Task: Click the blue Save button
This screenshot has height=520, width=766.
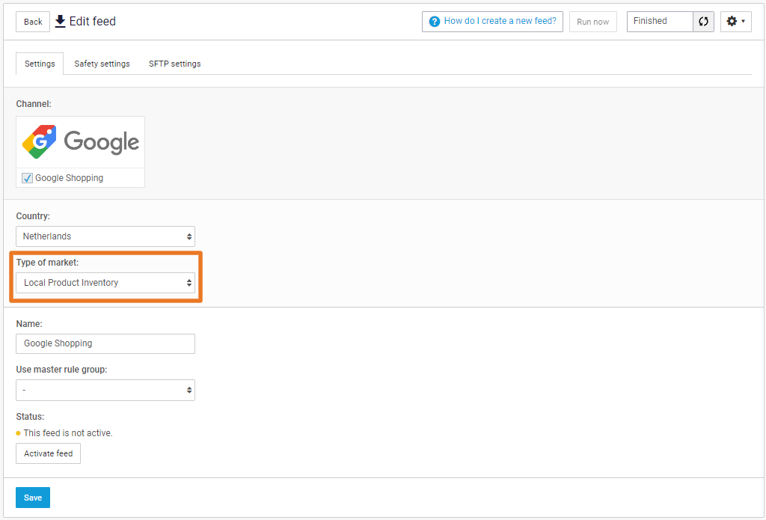Action: coord(33,498)
